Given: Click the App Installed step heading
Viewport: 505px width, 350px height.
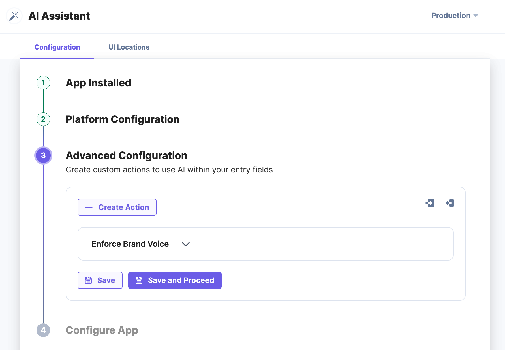Looking at the screenshot, I should tap(99, 83).
